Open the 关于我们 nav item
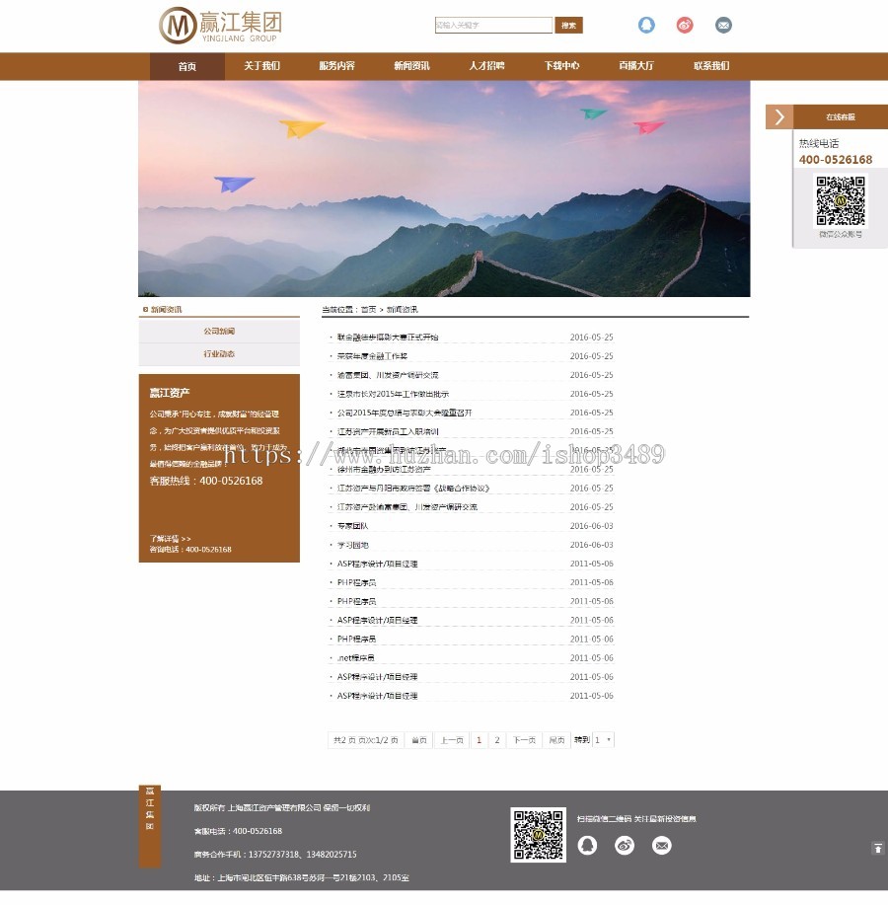Image resolution: width=888 pixels, height=905 pixels. (261, 66)
